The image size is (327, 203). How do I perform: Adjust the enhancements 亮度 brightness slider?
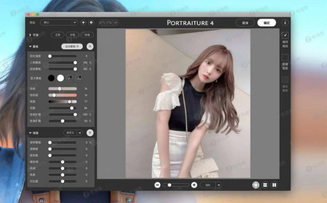tap(62, 175)
